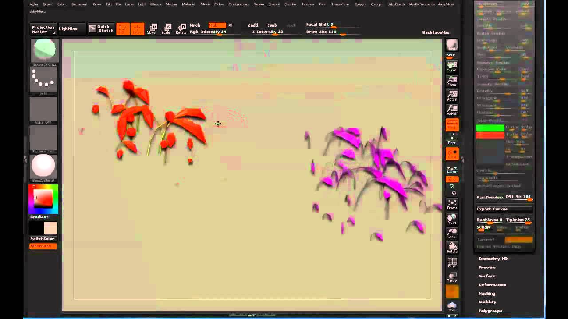Enable Zsub mode
568x319 pixels.
coord(272,25)
